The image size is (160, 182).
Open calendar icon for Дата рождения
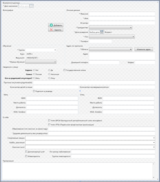pyautogui.click(x=102, y=32)
